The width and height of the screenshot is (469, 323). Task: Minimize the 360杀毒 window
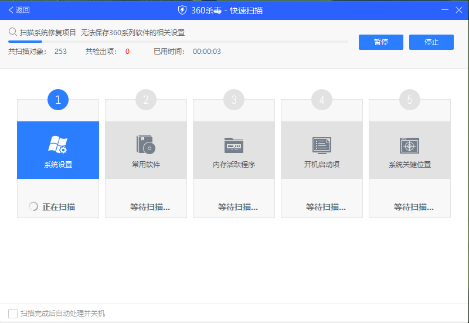[441, 10]
